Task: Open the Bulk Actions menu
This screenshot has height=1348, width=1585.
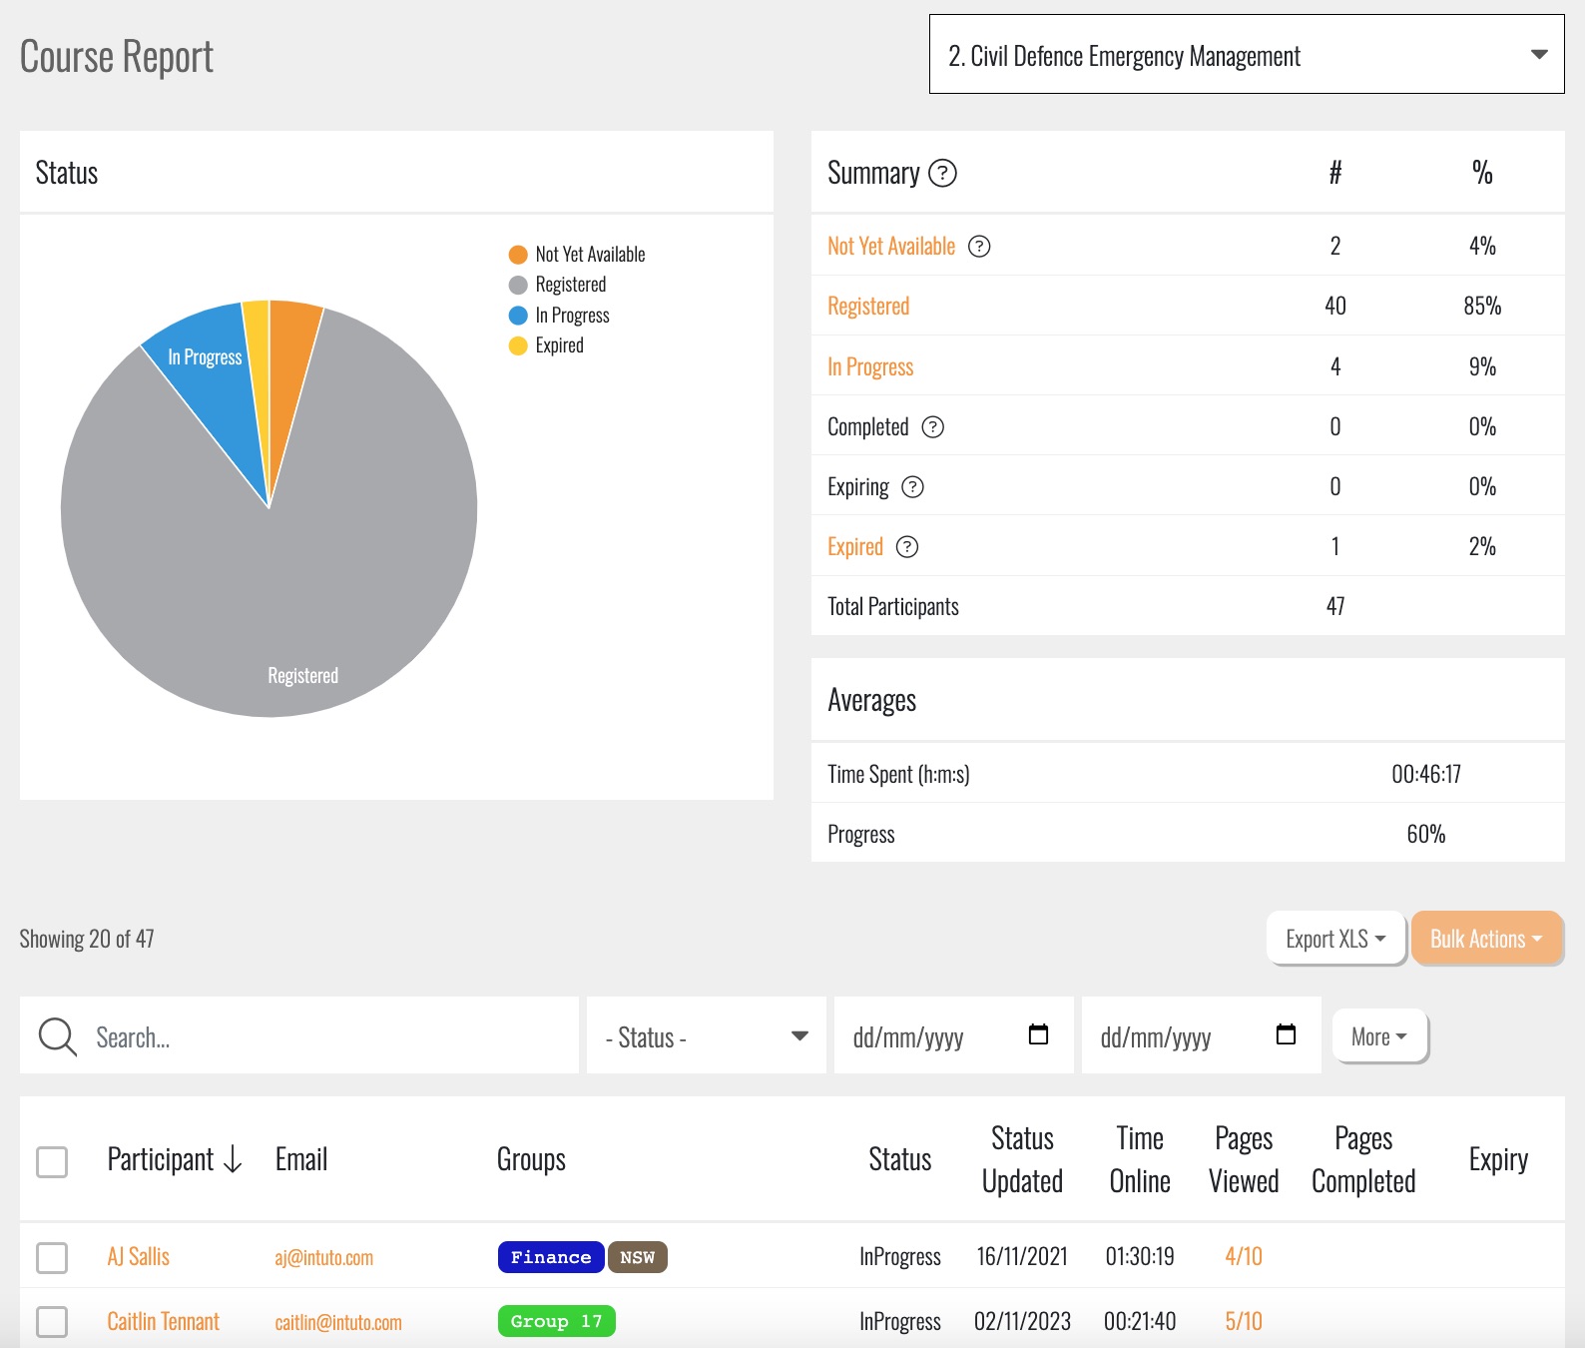Action: point(1485,939)
